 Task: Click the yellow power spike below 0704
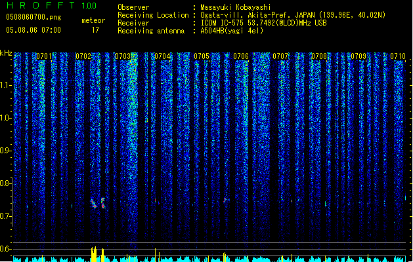pos(156,255)
